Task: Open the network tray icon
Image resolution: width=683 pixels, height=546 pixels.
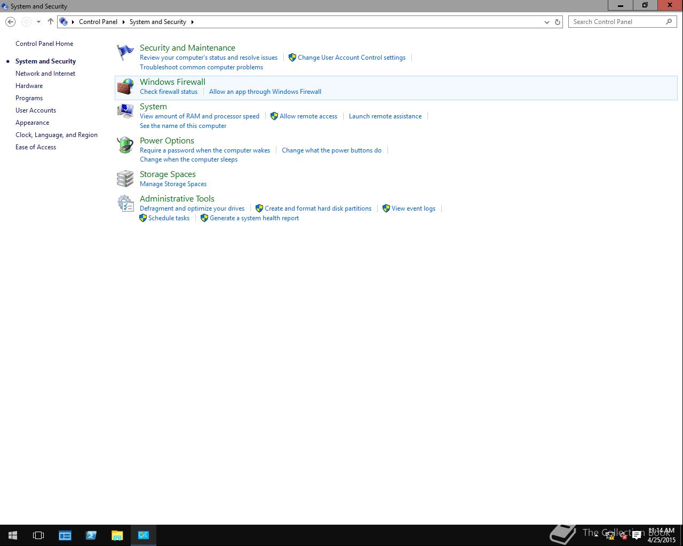Action: click(x=610, y=536)
